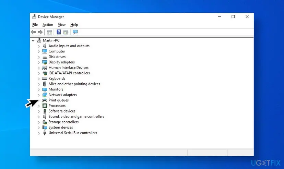Viewport: 284px width, 169px height.
Task: Close the Device Manager window
Action: coord(247,17)
